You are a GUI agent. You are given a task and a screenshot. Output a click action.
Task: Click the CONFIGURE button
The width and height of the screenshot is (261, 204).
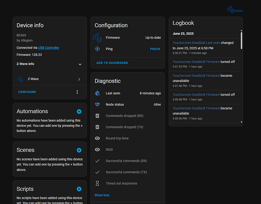pos(27,92)
